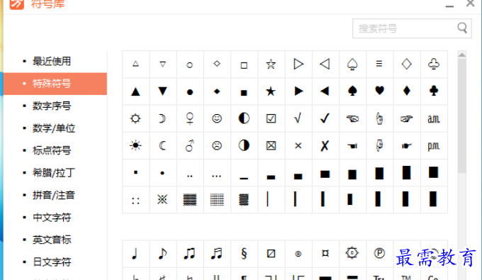482x280 pixels.
Task: Insert the solid heart symbol
Action: point(379,91)
